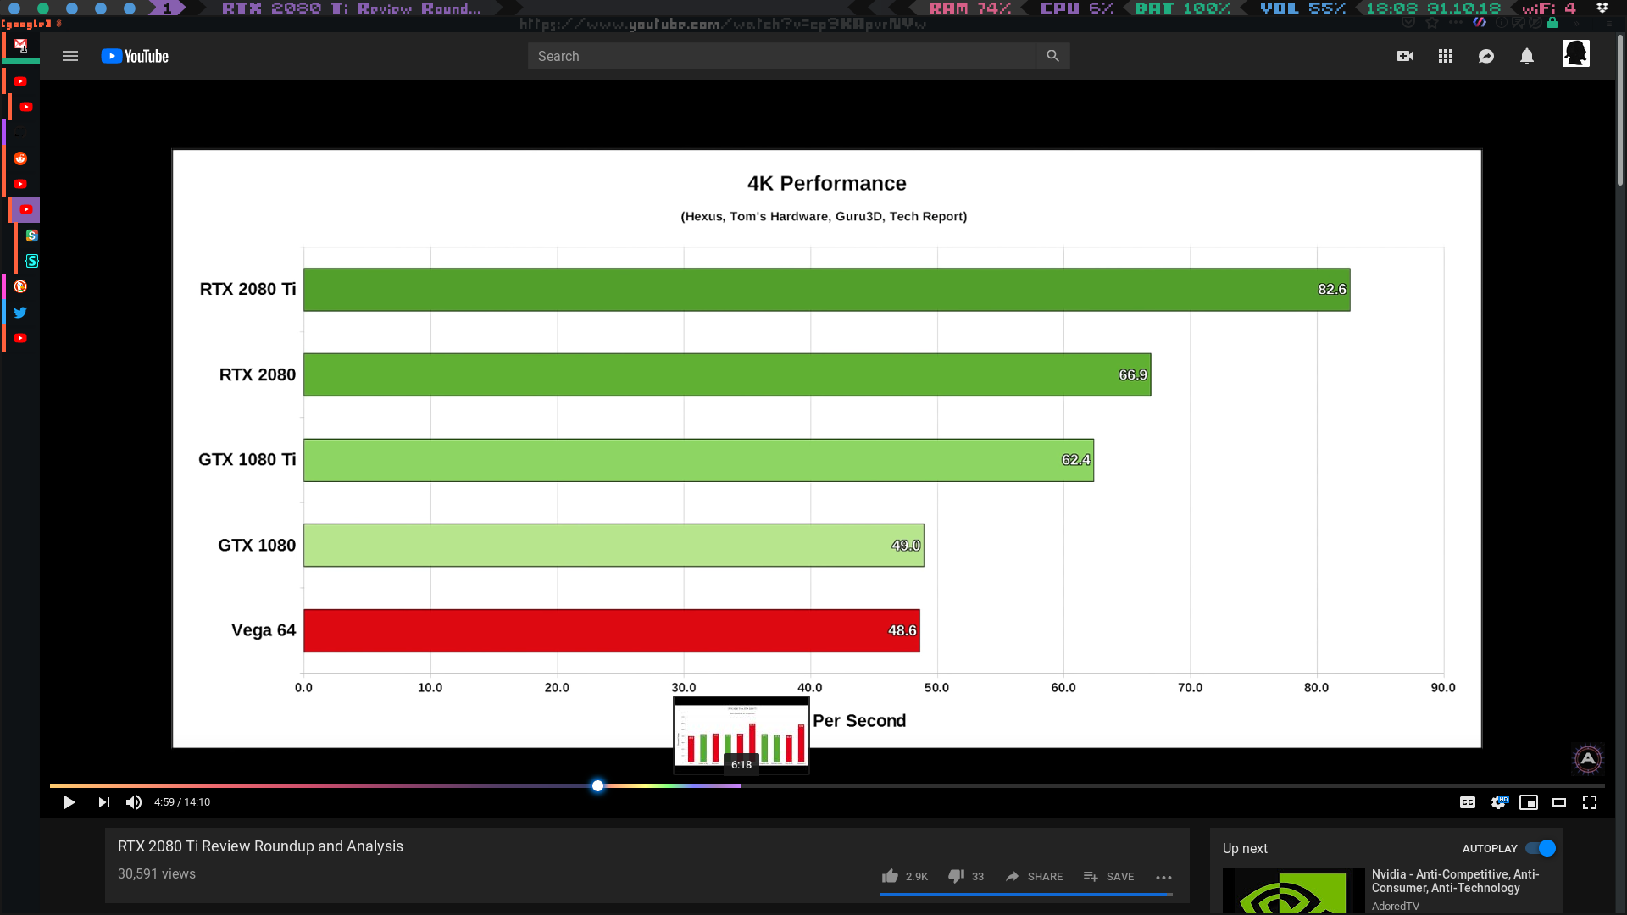Toggle theater mode view

1559,802
